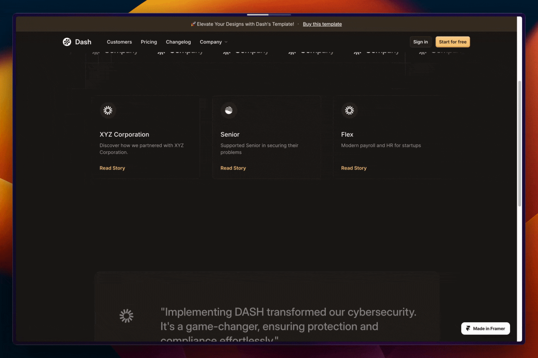
Task: Expand the chevron next to Company
Action: click(x=226, y=42)
